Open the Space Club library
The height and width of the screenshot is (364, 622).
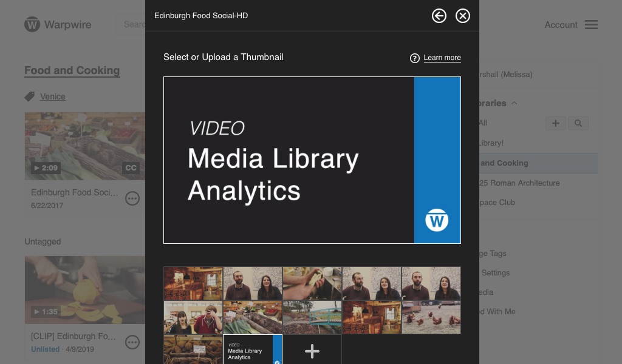point(497,203)
